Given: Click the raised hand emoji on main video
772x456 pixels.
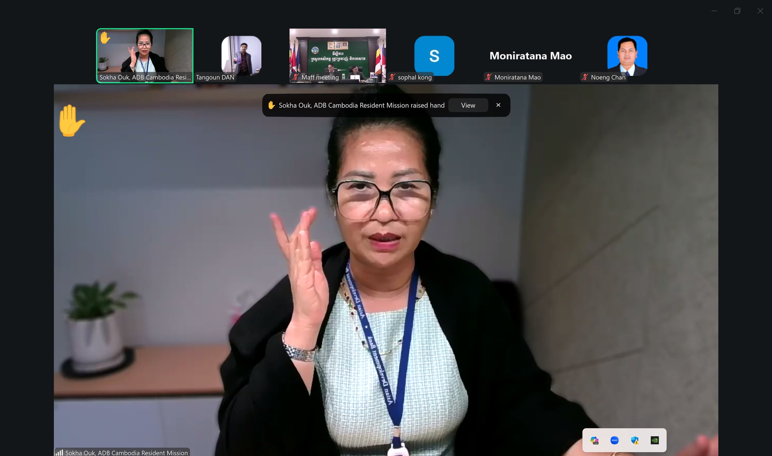Looking at the screenshot, I should tap(71, 121).
